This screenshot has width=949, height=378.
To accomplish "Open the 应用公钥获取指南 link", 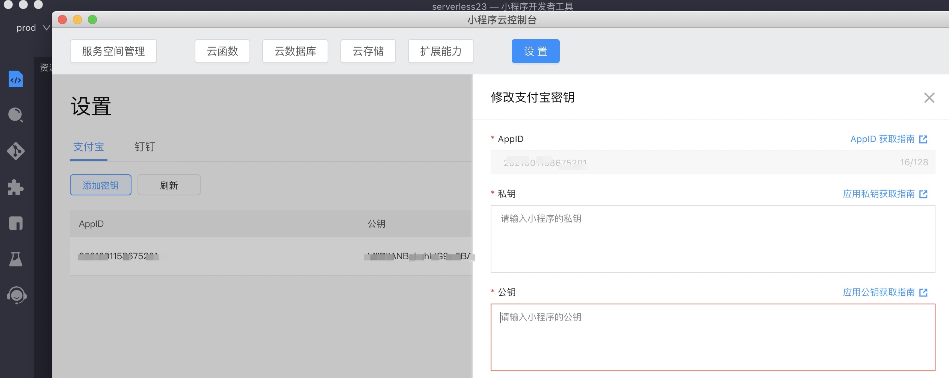I will 879,293.
